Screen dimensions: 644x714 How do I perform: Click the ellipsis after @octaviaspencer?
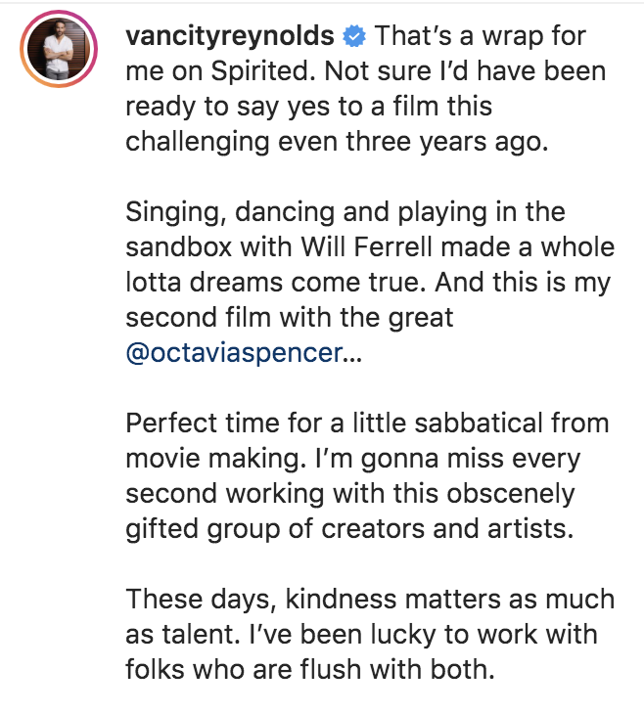pos(351,353)
